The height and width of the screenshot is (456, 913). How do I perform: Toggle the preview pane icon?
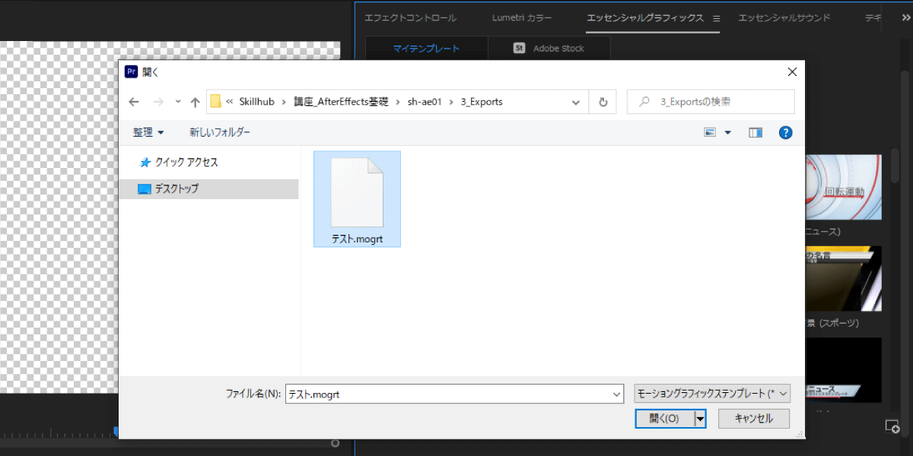click(756, 132)
